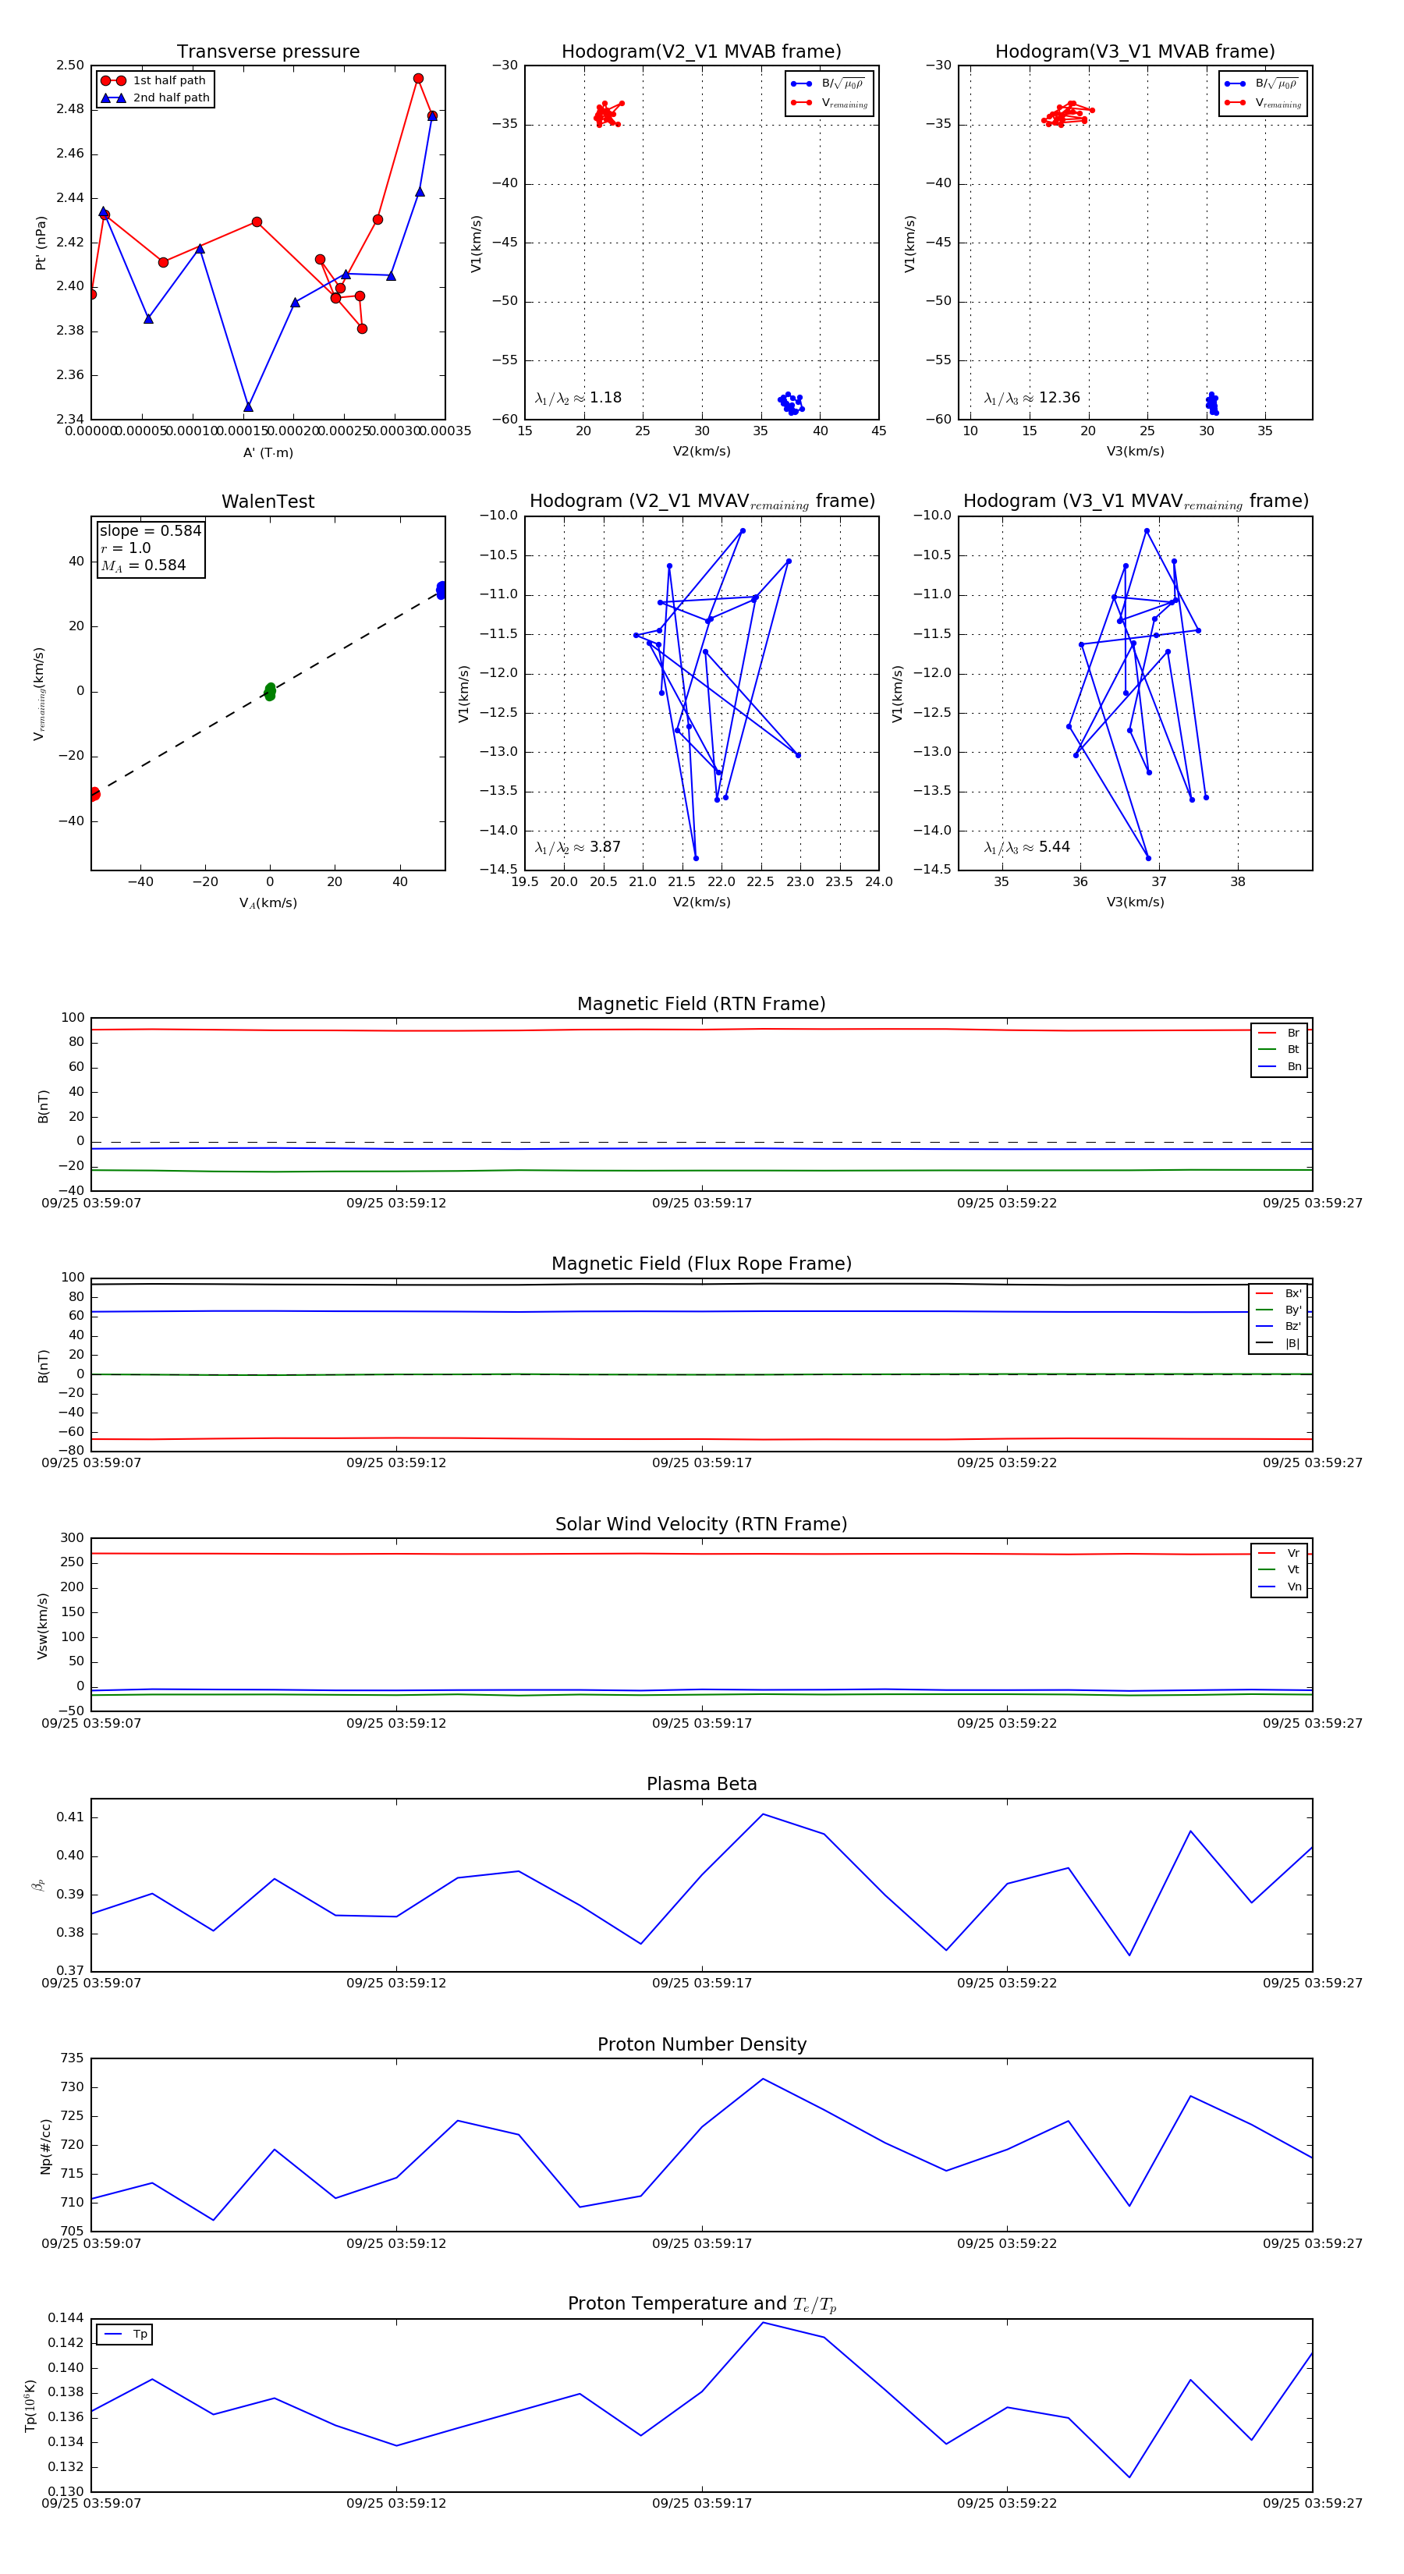Click the "V_A(km/s)" axis label
Image resolution: width=1404 pixels, height=2574 pixels.
click(268, 903)
